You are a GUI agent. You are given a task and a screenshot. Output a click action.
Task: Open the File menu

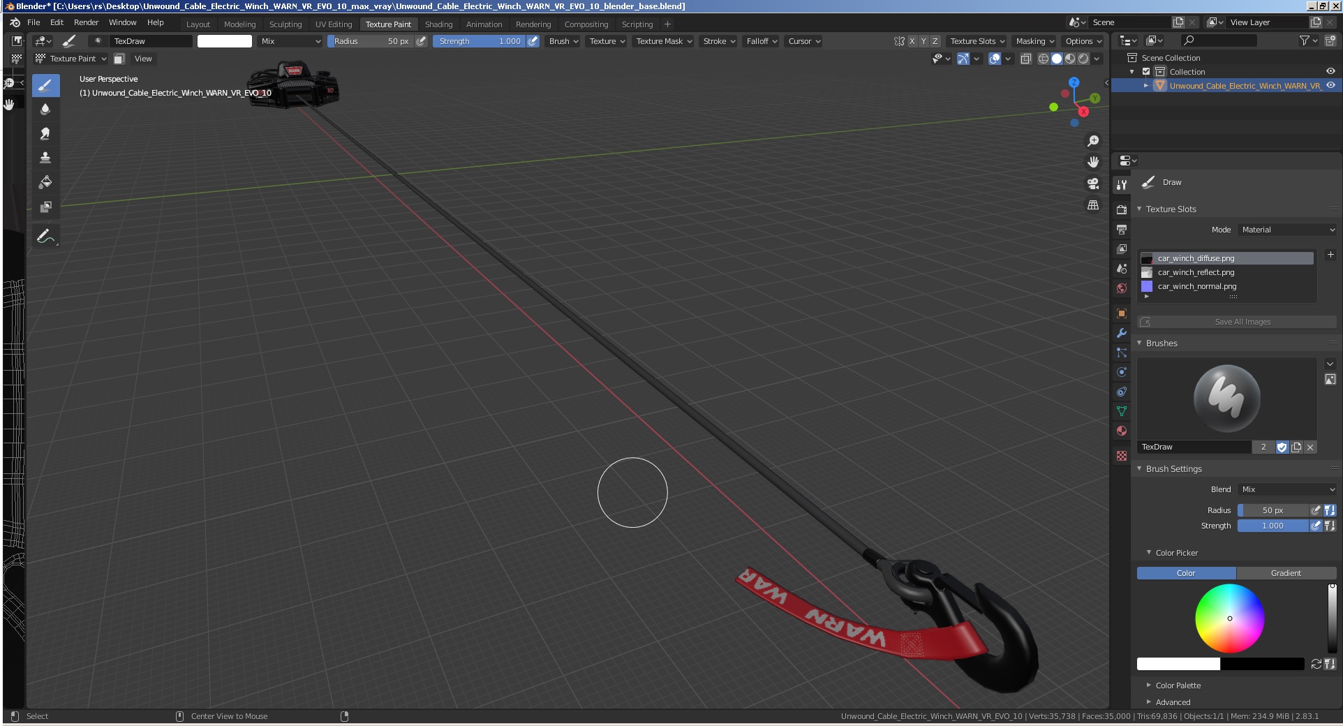click(x=34, y=22)
